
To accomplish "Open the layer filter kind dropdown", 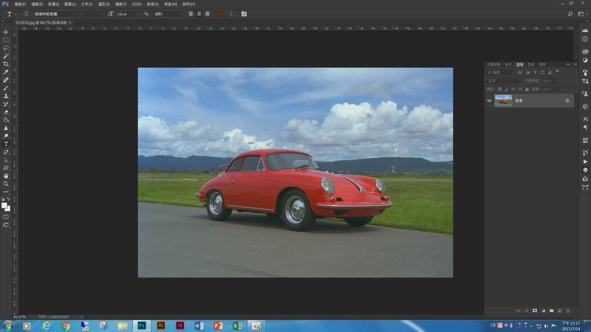I will 501,72.
